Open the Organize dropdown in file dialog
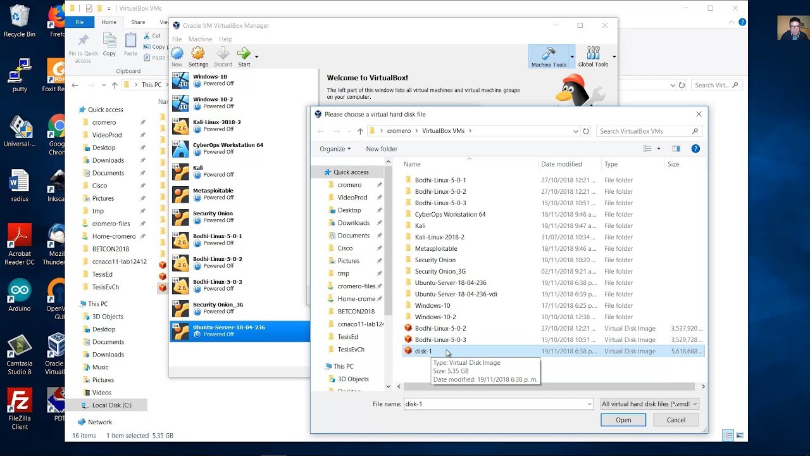Image resolution: width=810 pixels, height=456 pixels. pyautogui.click(x=335, y=149)
